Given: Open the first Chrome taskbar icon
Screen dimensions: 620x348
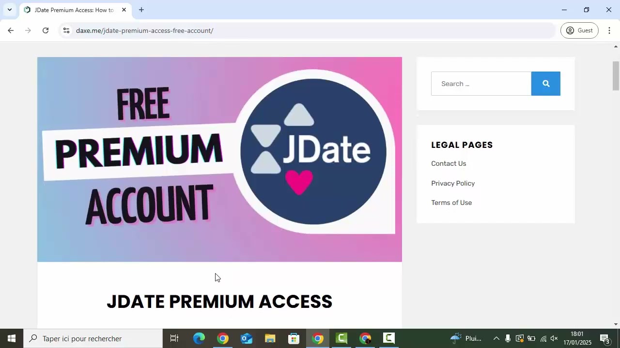Looking at the screenshot, I should pos(223,338).
